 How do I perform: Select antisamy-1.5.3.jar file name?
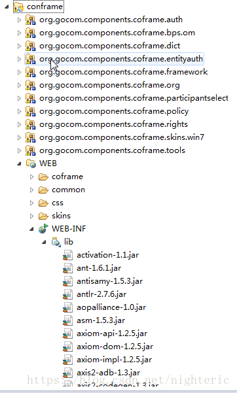pyautogui.click(x=110, y=281)
